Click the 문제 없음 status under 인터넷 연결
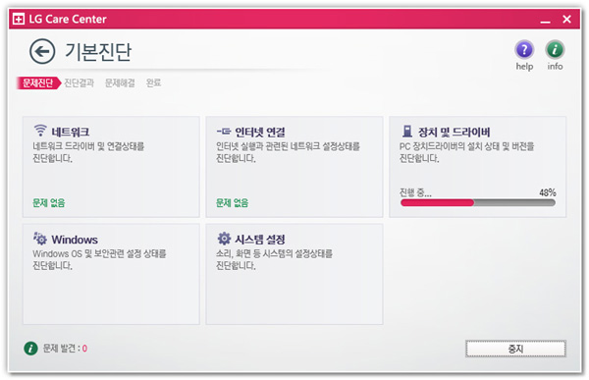 pos(232,203)
